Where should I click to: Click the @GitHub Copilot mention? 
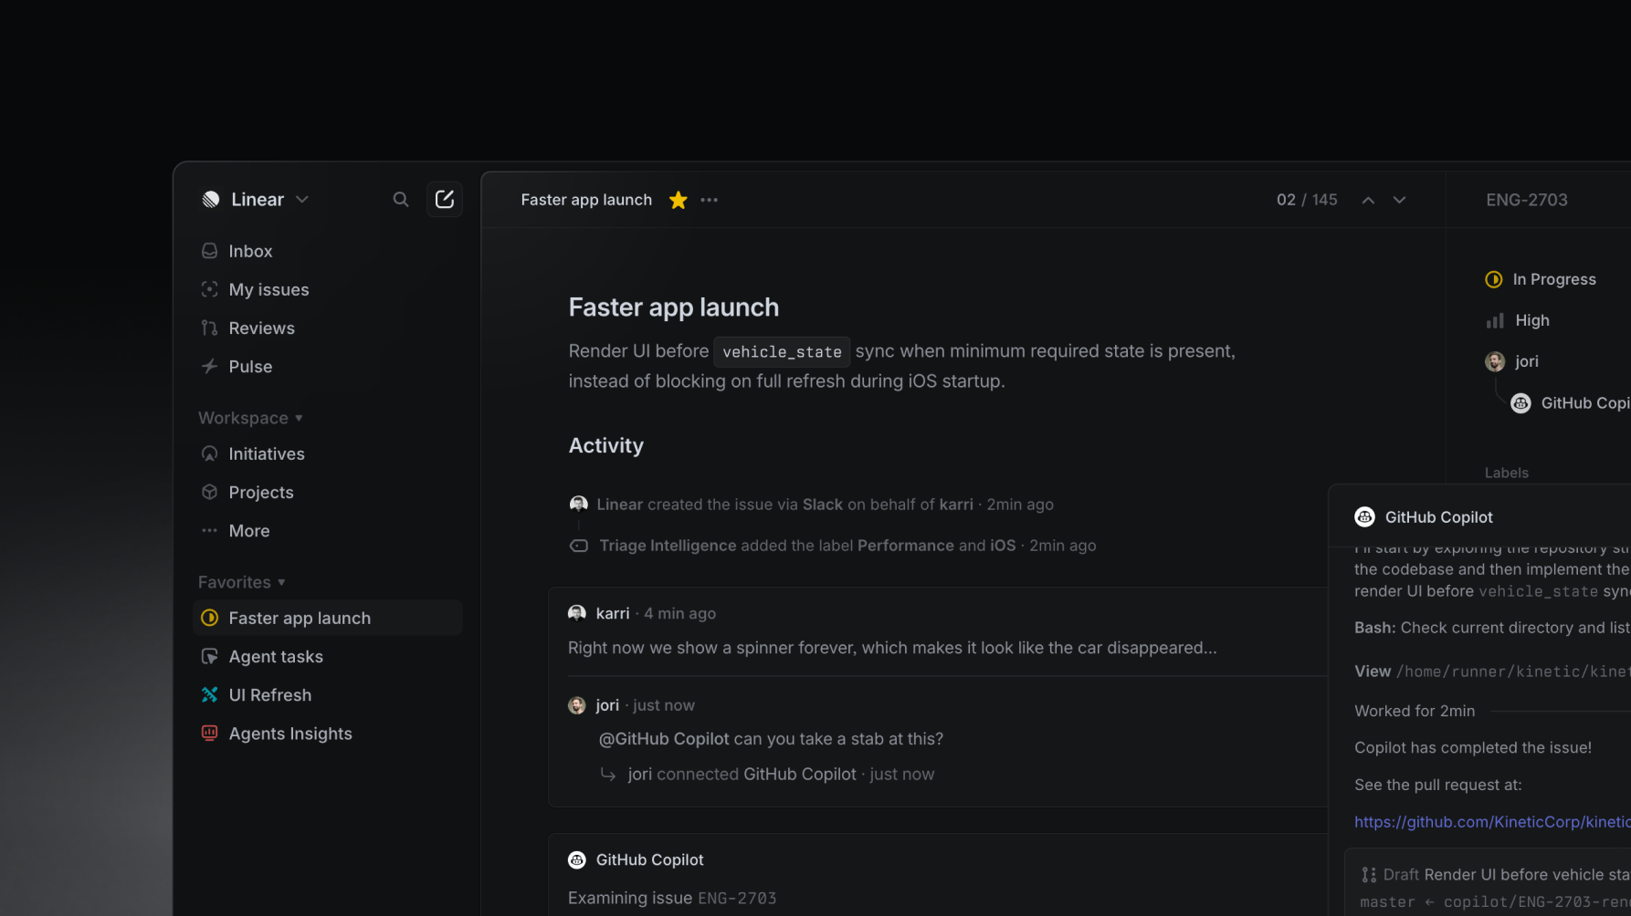point(664,739)
